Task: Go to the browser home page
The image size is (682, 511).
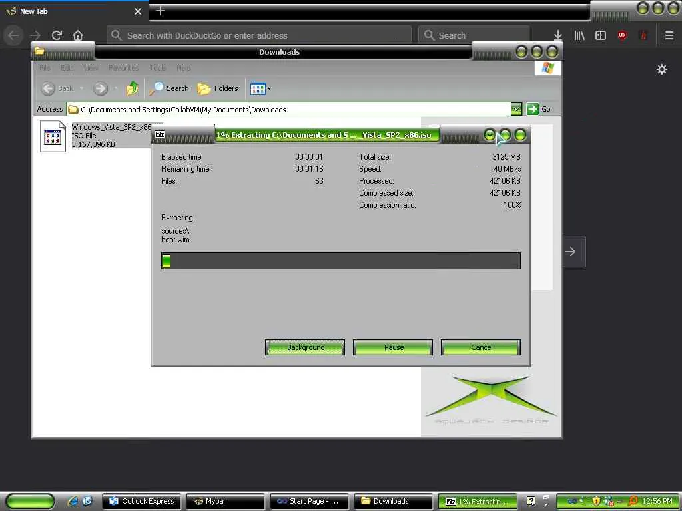Action: [78, 35]
